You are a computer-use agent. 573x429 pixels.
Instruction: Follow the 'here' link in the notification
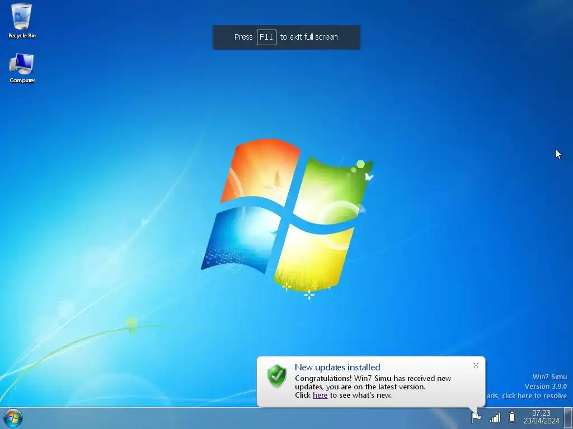point(320,395)
